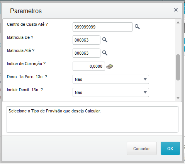Click the 'Matricula De ?' label
The width and height of the screenshot is (185, 164).
(20, 37)
